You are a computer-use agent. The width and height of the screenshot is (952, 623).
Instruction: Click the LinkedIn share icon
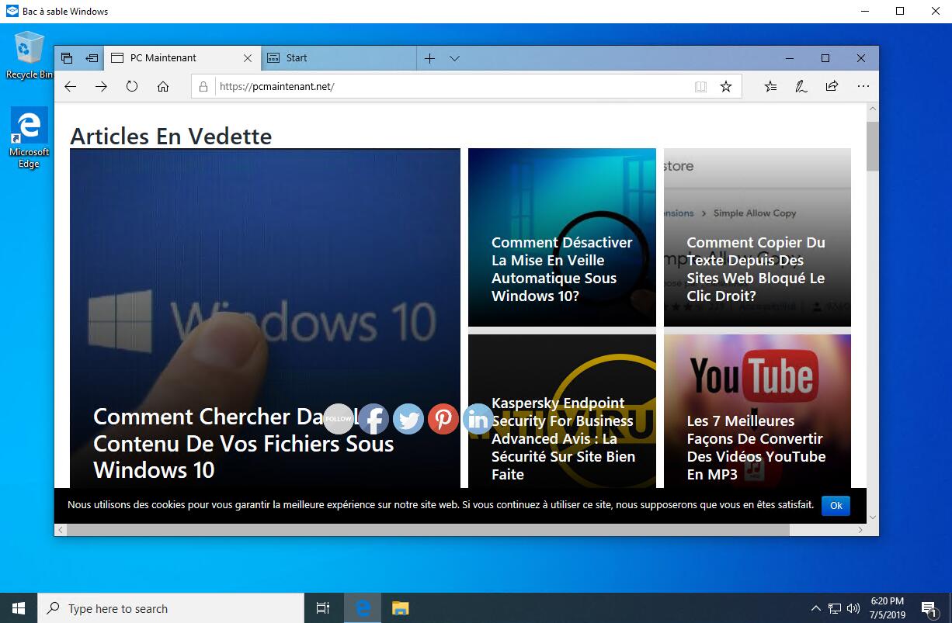tap(478, 419)
